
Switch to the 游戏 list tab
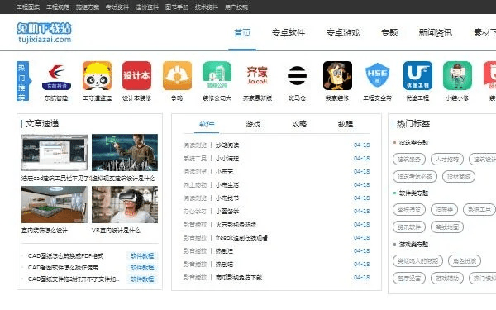click(253, 124)
